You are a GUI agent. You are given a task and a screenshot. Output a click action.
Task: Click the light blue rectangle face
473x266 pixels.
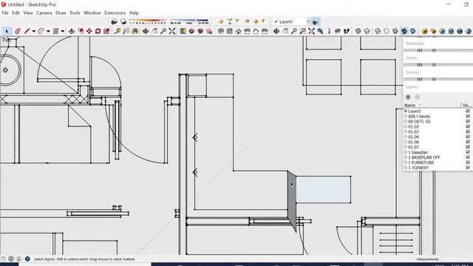pyautogui.click(x=324, y=190)
